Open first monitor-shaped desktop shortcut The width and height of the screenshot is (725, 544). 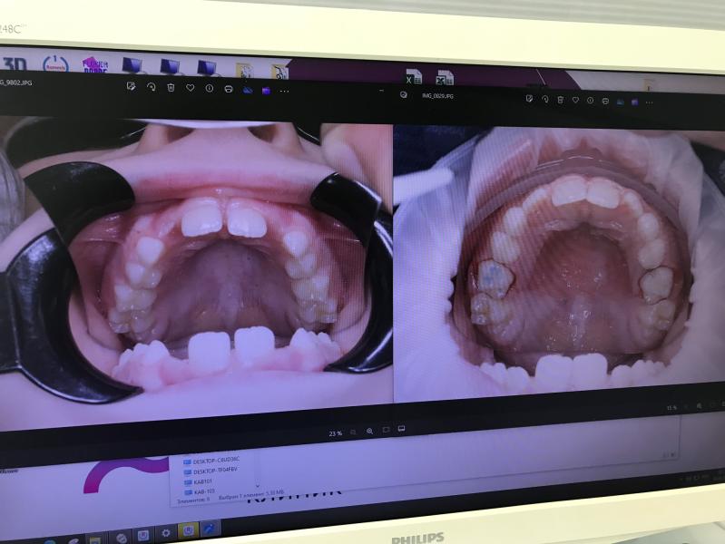(133, 65)
